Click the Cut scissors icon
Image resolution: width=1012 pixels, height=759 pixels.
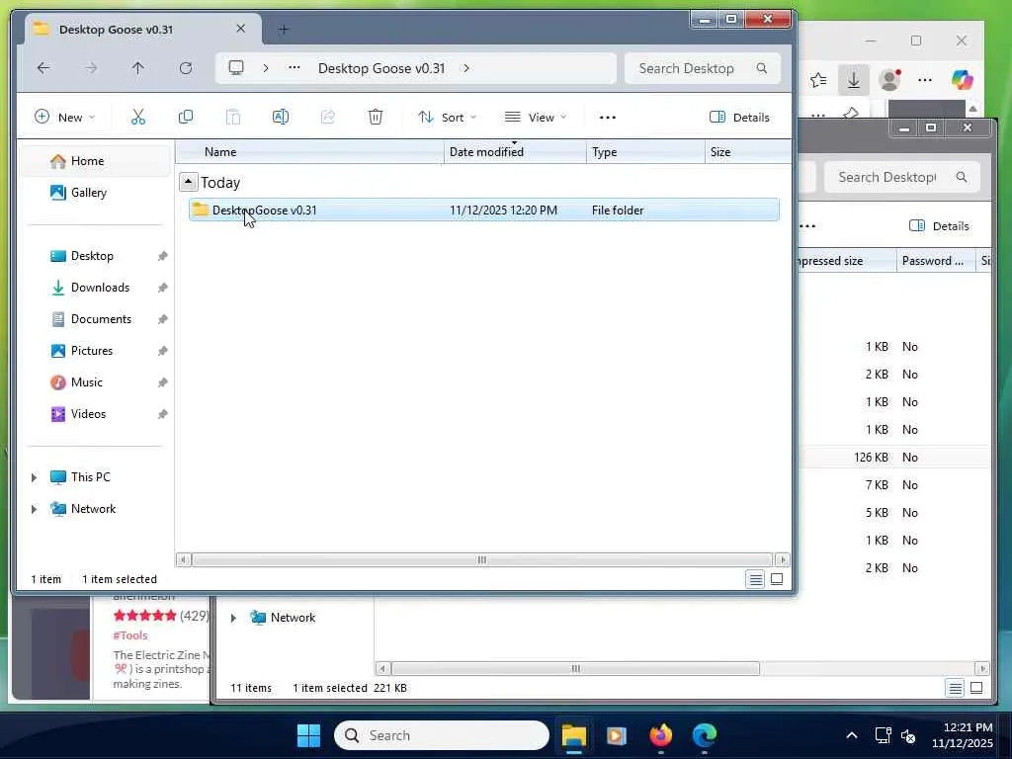tap(138, 117)
